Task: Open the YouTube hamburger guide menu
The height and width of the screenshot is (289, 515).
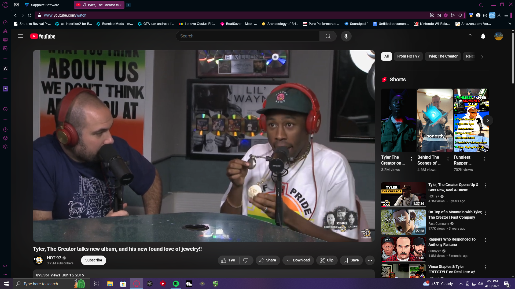Action: (x=21, y=36)
